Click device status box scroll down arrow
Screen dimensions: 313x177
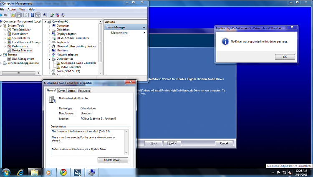(x=126, y=153)
